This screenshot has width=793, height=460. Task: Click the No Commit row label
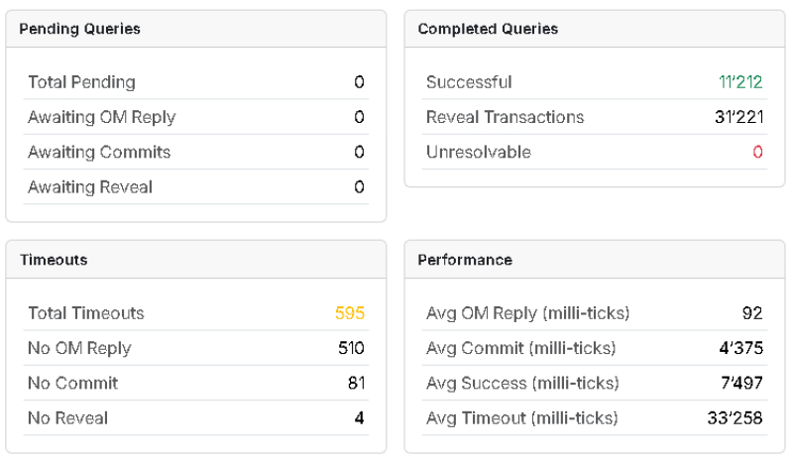point(72,383)
